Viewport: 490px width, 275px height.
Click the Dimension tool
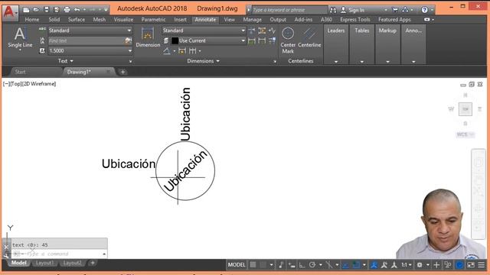tap(148, 37)
